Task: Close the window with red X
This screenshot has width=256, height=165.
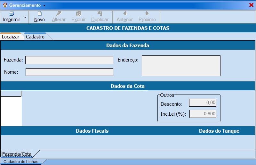Action: [x=251, y=5]
